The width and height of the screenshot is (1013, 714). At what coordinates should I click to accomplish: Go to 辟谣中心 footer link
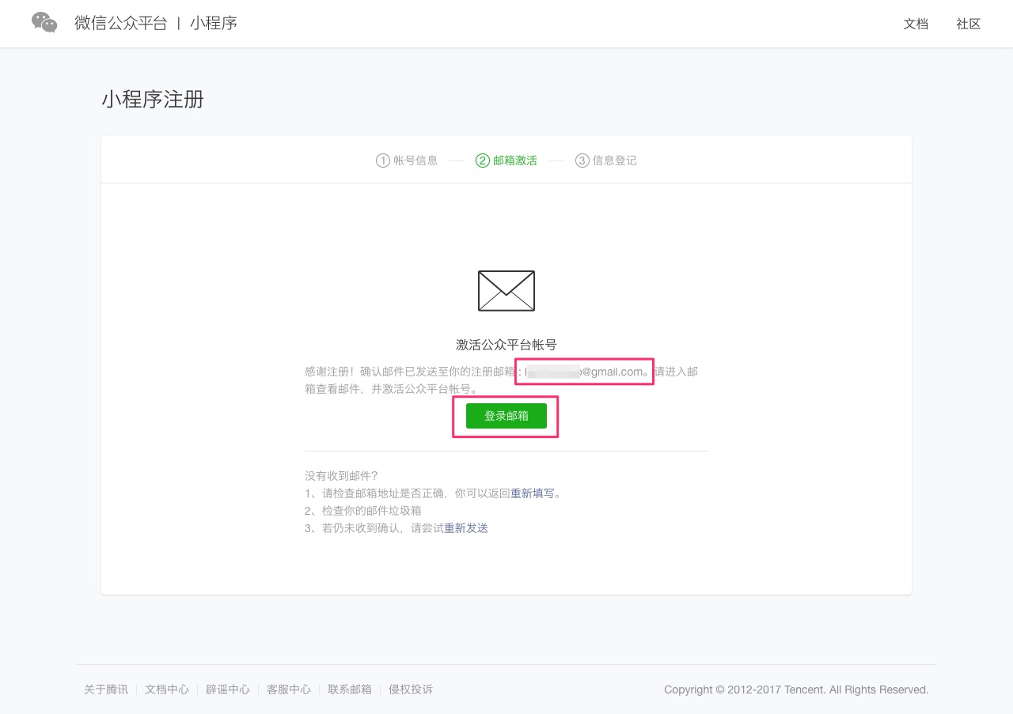tap(228, 689)
